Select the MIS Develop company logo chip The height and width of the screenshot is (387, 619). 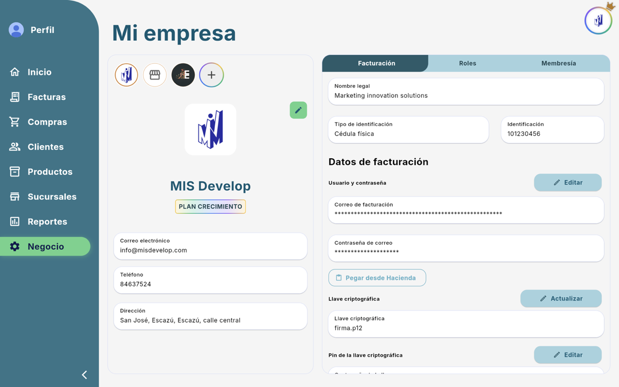point(126,75)
